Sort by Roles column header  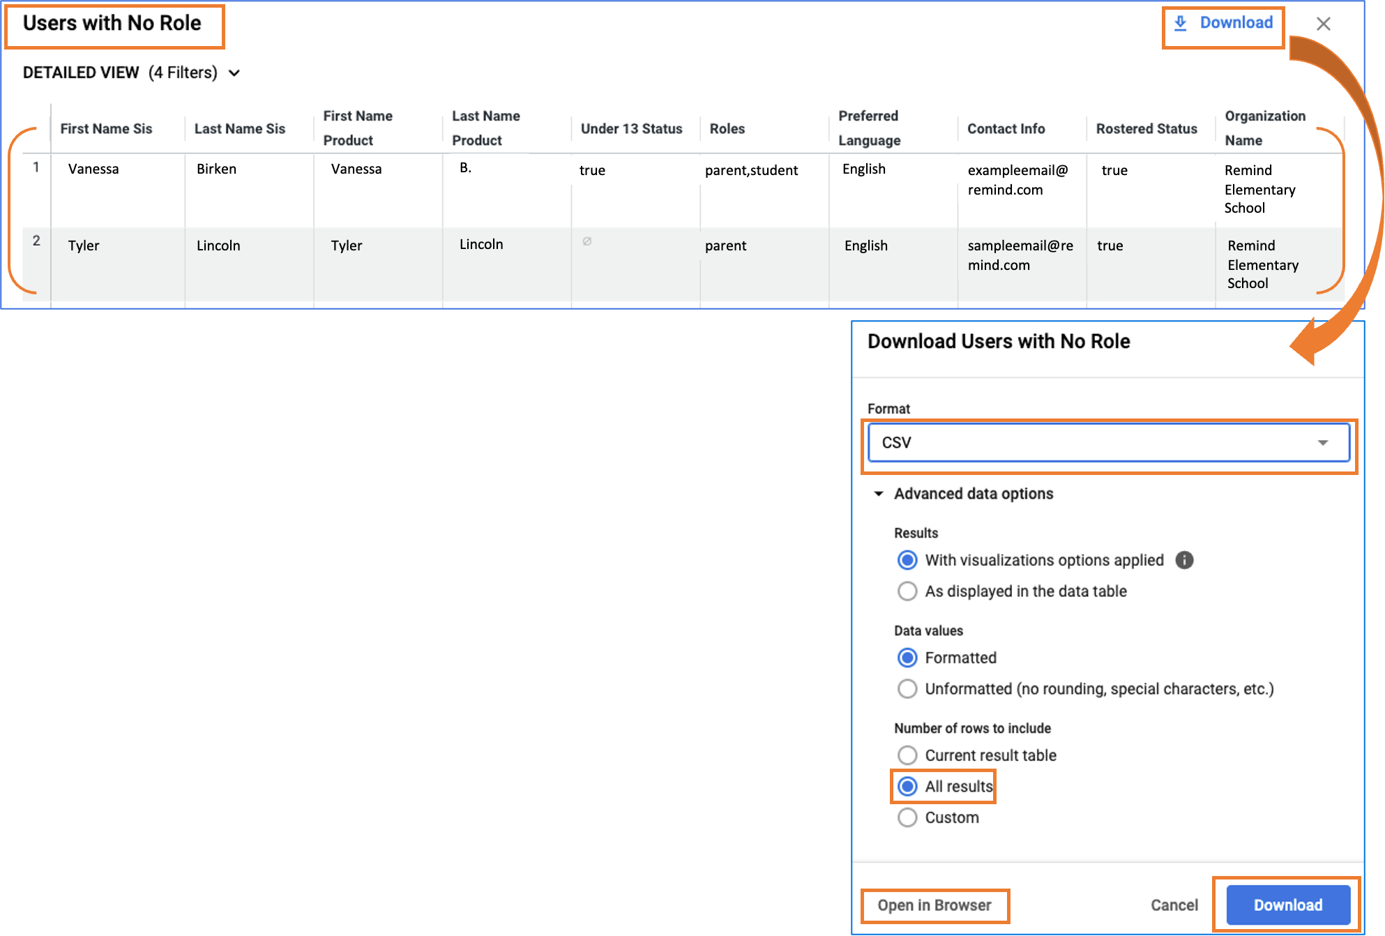coord(727,128)
